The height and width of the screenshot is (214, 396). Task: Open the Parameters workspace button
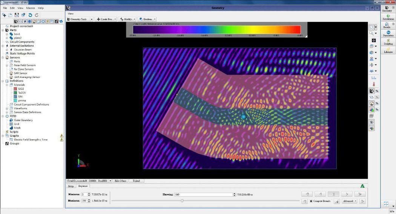388,34
